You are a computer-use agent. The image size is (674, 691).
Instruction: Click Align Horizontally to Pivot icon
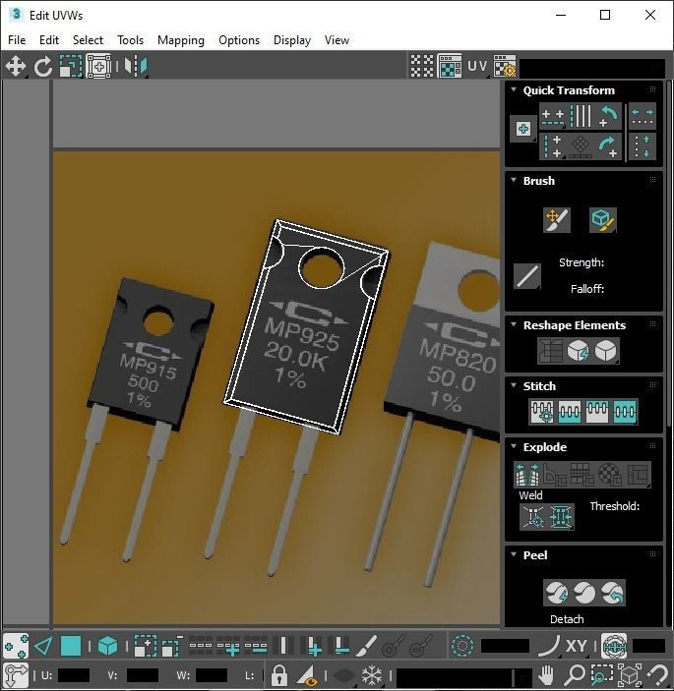coord(553,116)
